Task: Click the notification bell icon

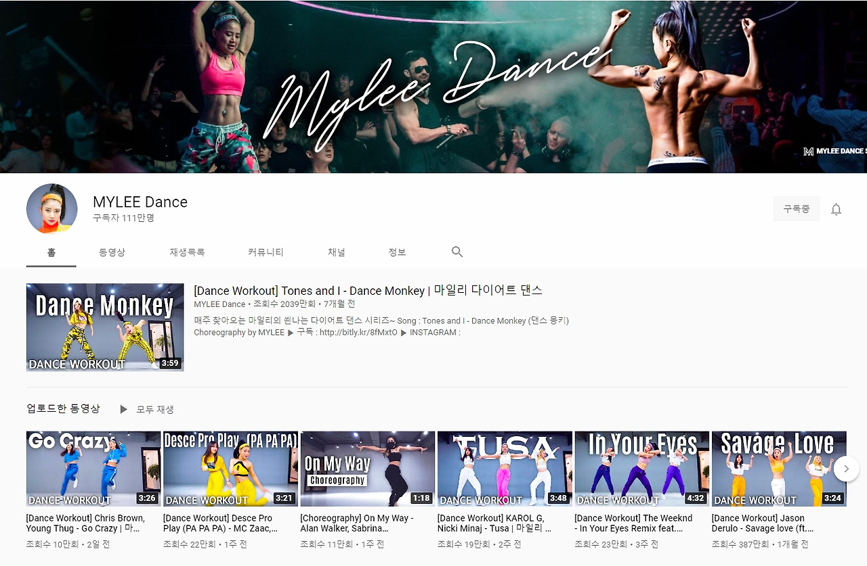Action: point(836,210)
